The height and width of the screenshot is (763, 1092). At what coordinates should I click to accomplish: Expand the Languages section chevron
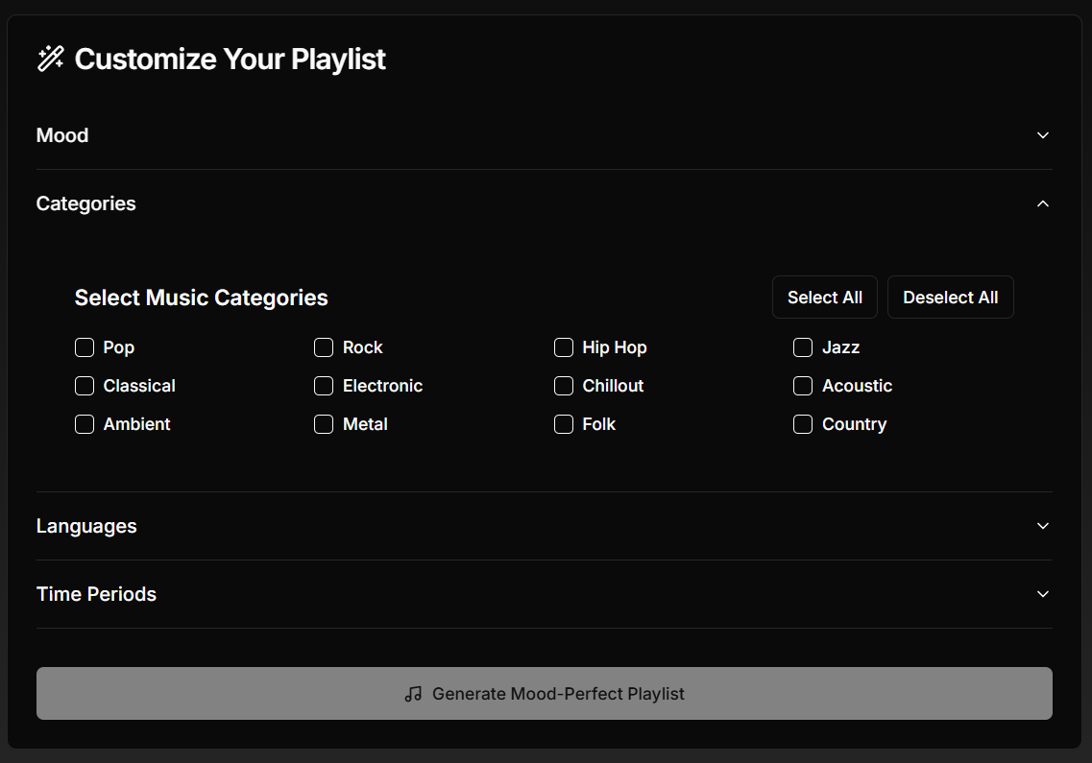pyautogui.click(x=1043, y=526)
